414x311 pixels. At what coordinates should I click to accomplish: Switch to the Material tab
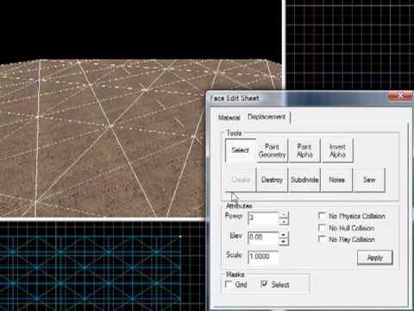(x=229, y=117)
